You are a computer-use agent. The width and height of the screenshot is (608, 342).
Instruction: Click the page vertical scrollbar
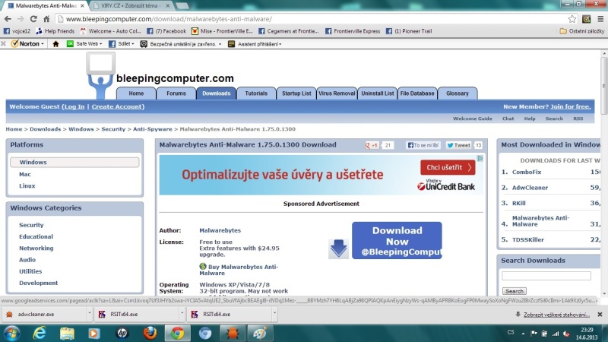[603, 85]
